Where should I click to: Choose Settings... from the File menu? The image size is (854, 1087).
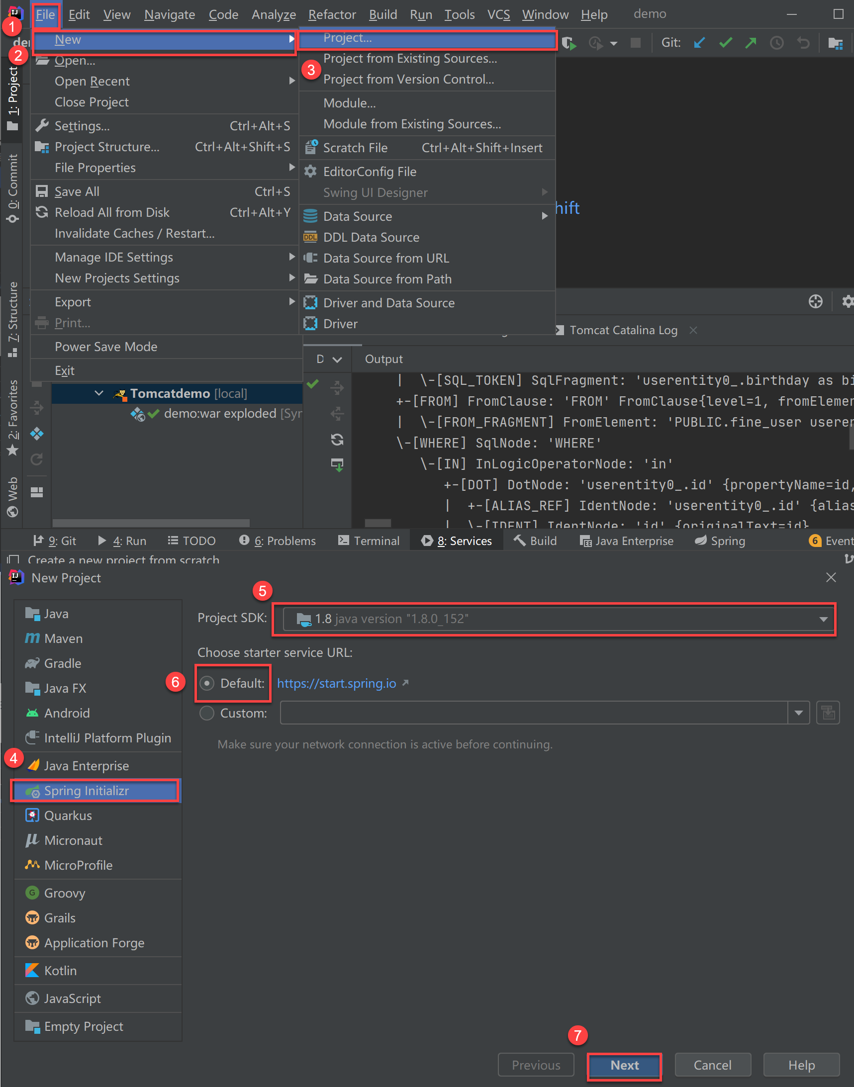(x=165, y=126)
